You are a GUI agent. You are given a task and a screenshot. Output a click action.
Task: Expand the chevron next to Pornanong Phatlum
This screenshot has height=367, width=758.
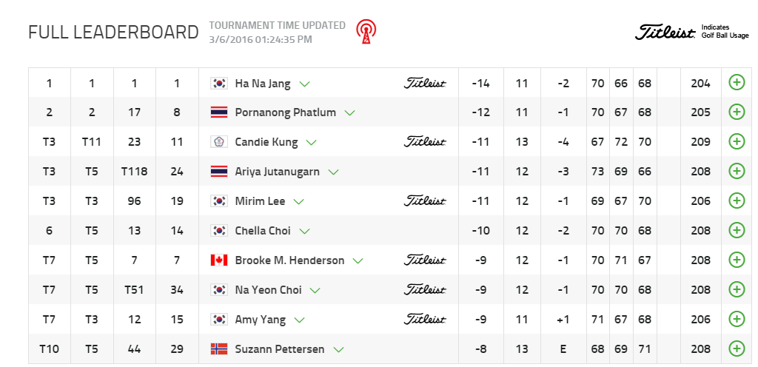coord(350,113)
